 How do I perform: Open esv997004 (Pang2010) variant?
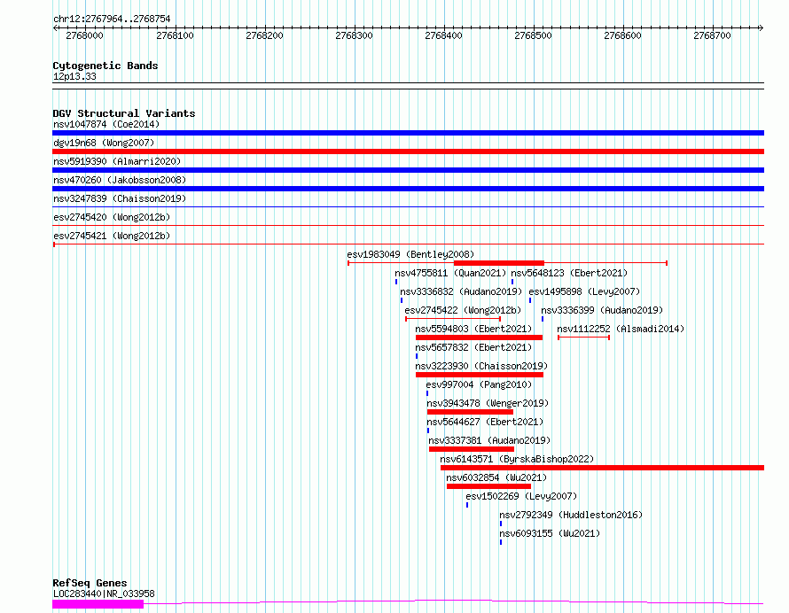point(479,384)
